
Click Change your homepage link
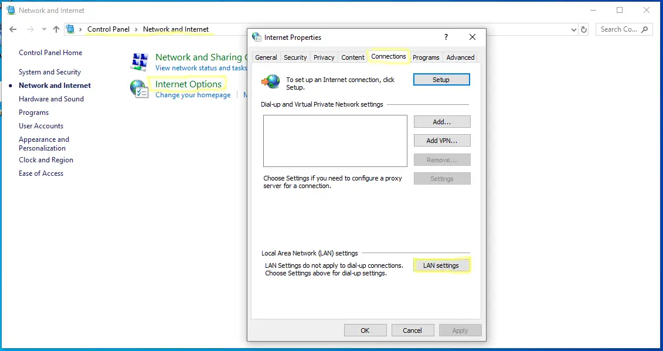[x=193, y=95]
